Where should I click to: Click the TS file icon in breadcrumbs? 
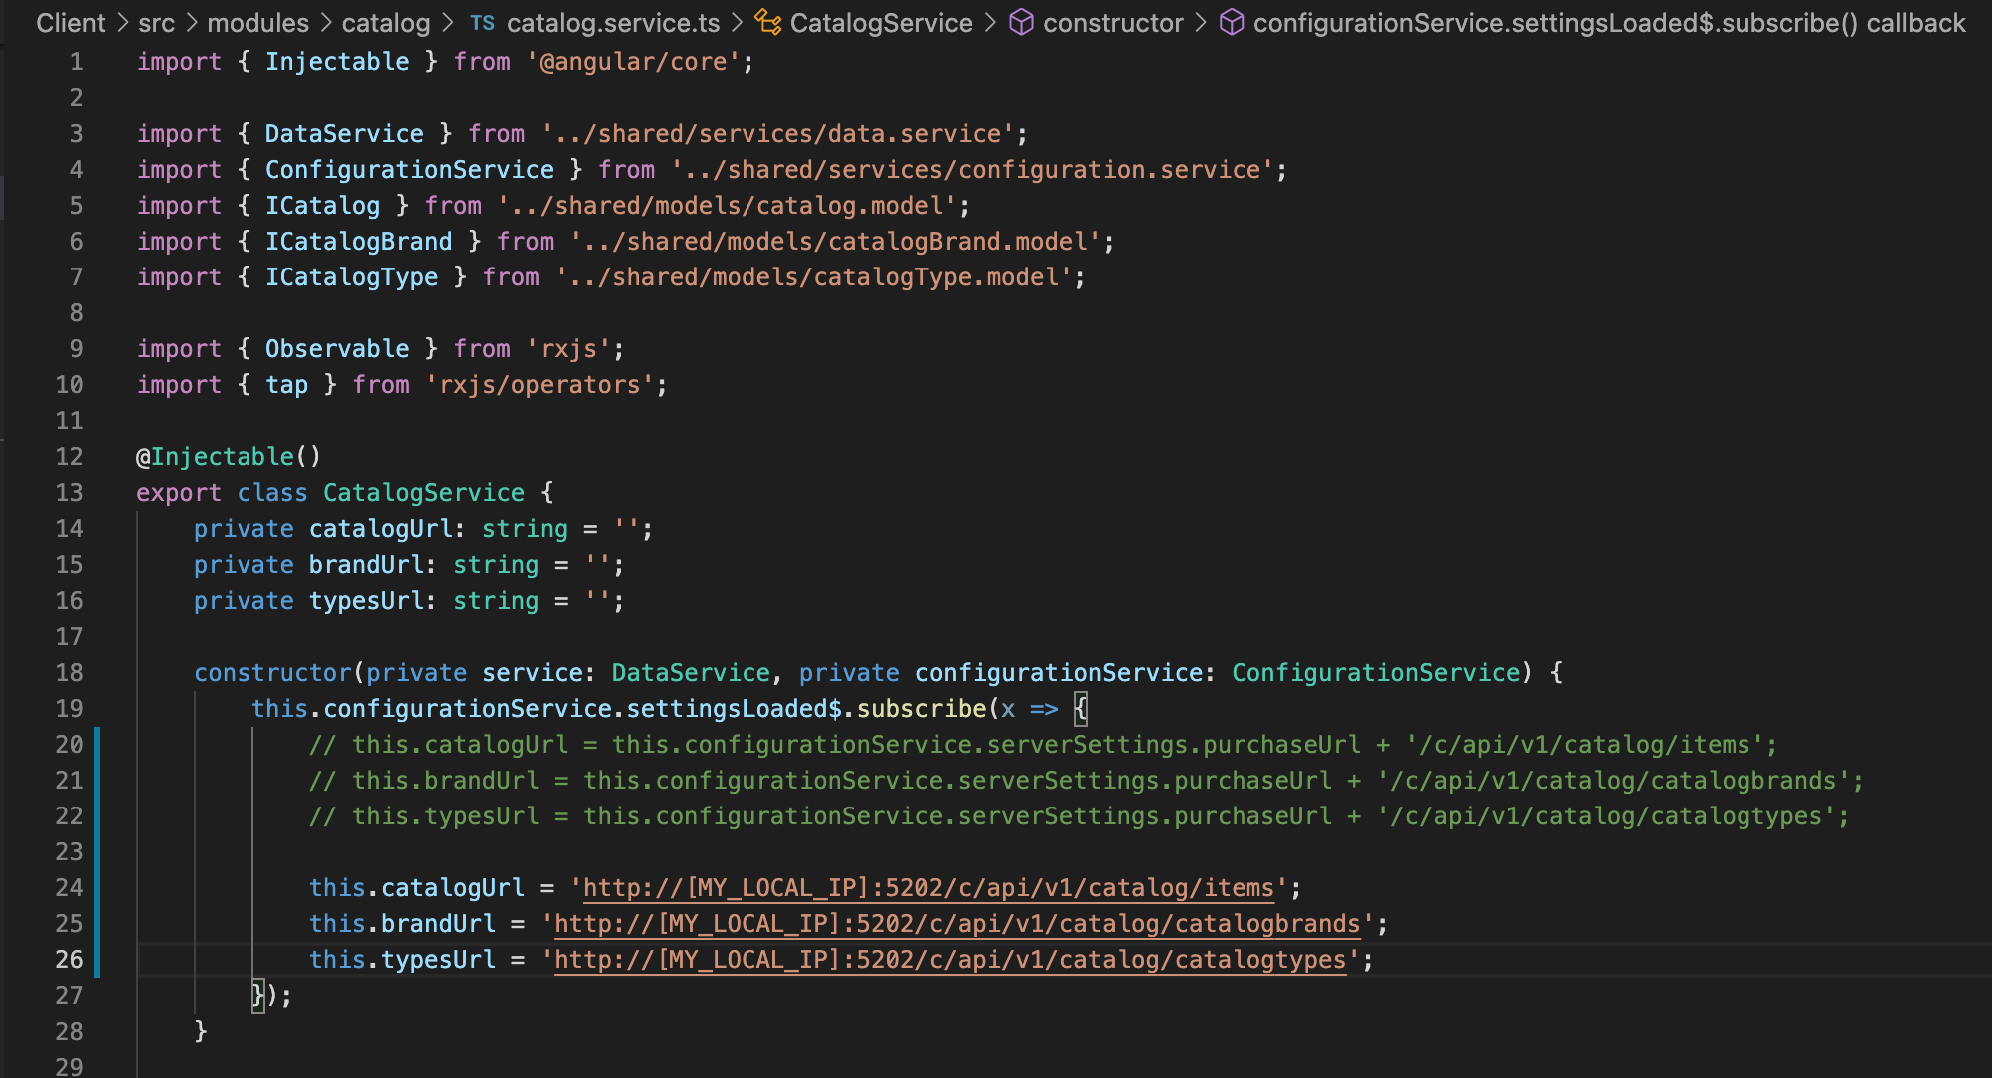(482, 23)
